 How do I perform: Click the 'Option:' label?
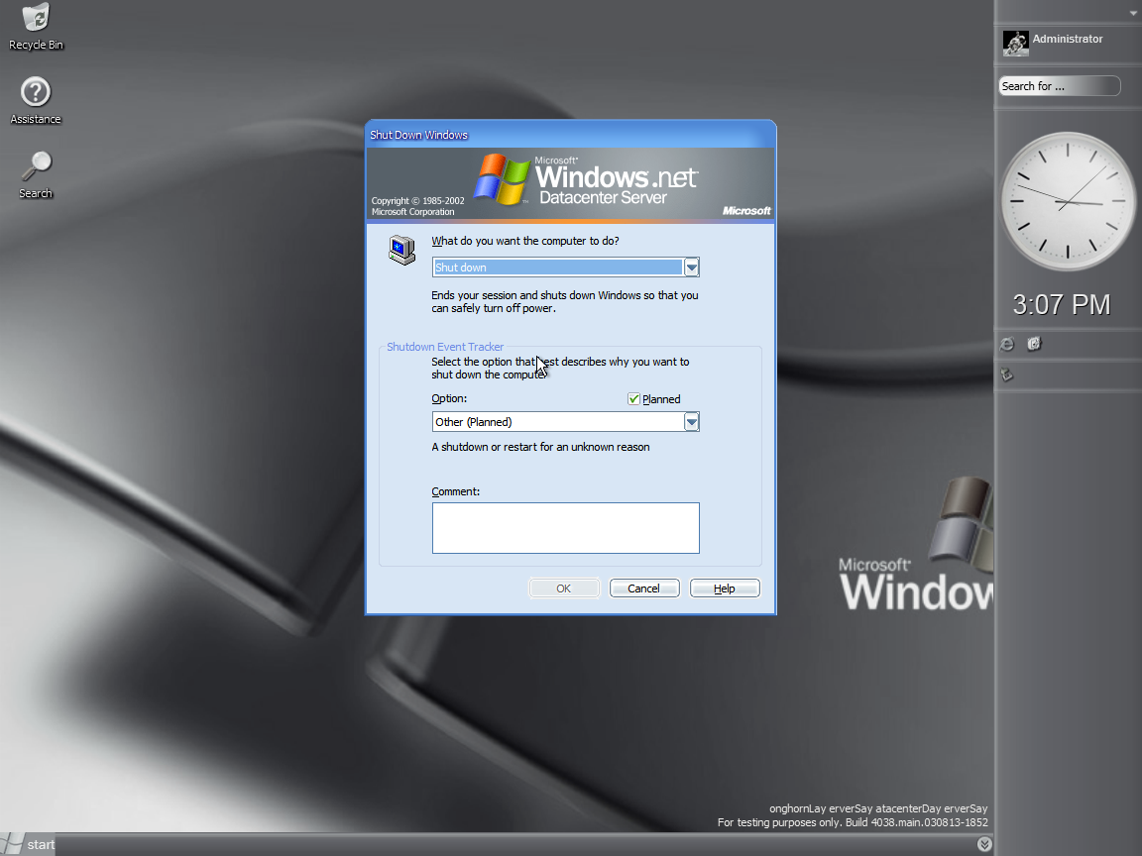point(449,399)
